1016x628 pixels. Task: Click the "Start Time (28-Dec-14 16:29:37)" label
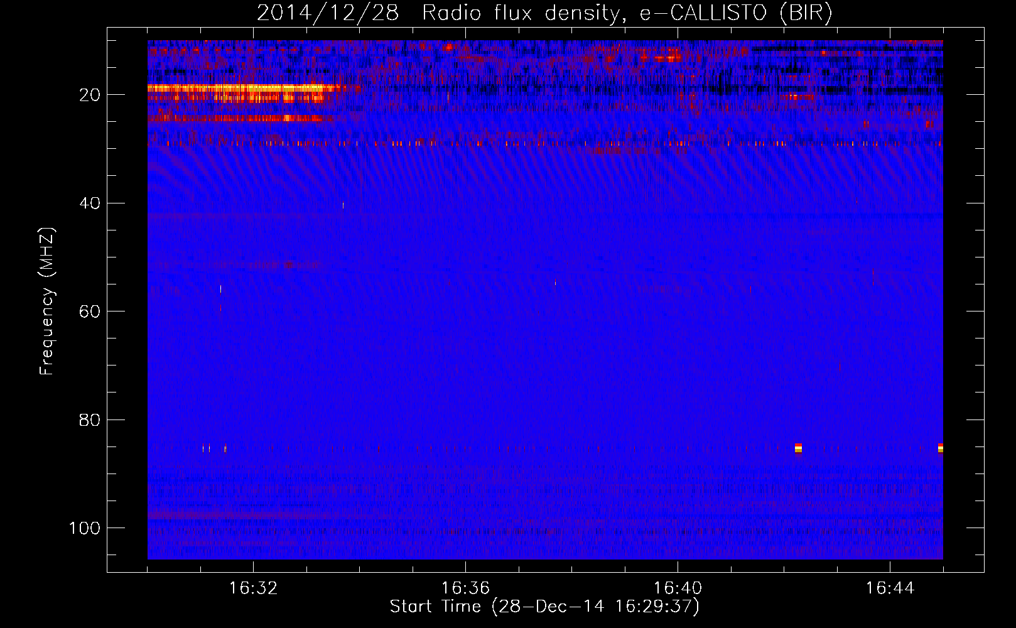[x=544, y=607]
